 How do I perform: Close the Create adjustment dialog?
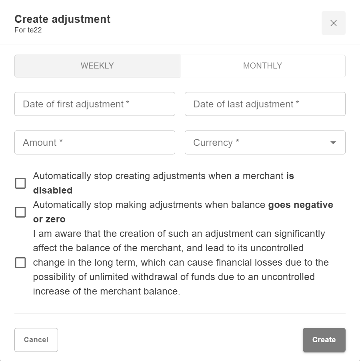(333, 23)
